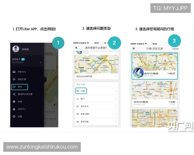Open the bottom trip map card in history
Viewport: 194px width, 155px height.
[155, 118]
